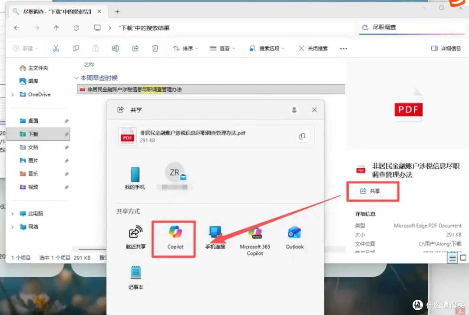Collapse the 本周早些时候 group
The width and height of the screenshot is (469, 315).
pyautogui.click(x=76, y=78)
